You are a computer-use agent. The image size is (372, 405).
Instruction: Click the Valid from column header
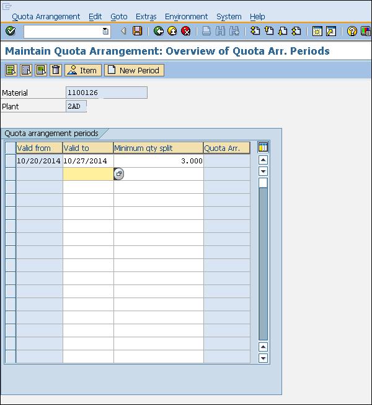[x=39, y=148]
